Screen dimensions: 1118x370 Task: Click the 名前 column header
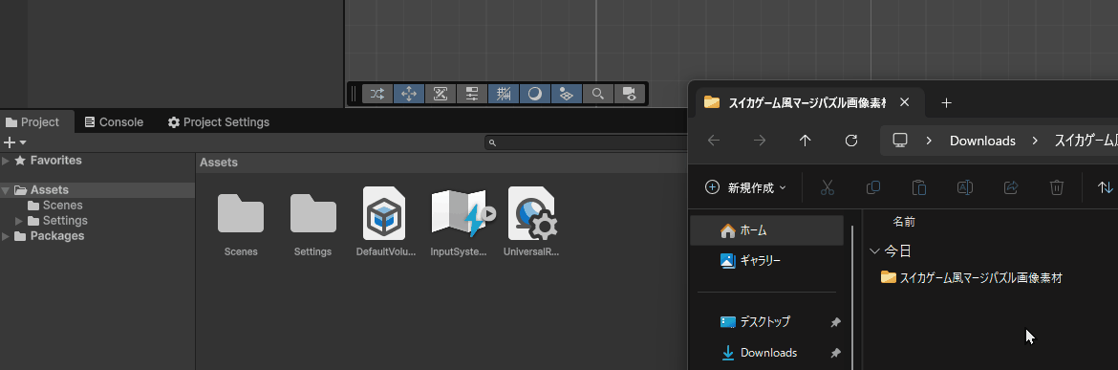click(x=904, y=223)
